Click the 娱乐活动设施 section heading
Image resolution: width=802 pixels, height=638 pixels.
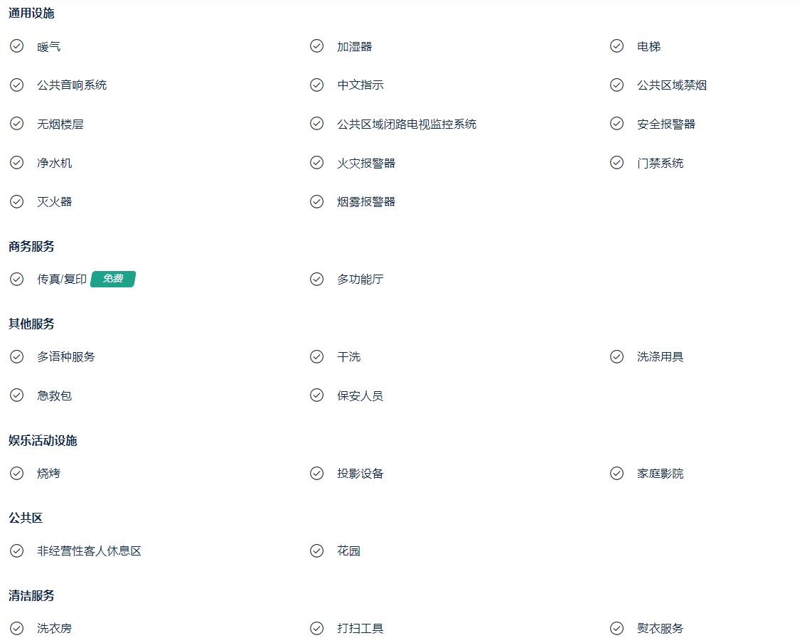pyautogui.click(x=43, y=440)
